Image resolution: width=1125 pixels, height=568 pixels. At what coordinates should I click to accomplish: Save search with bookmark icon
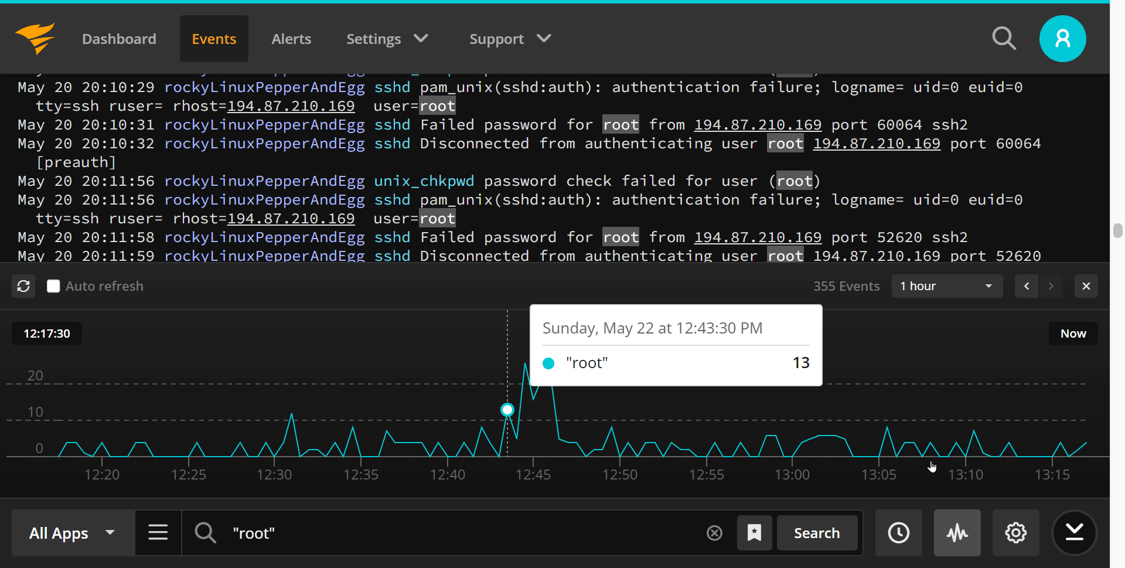(754, 533)
